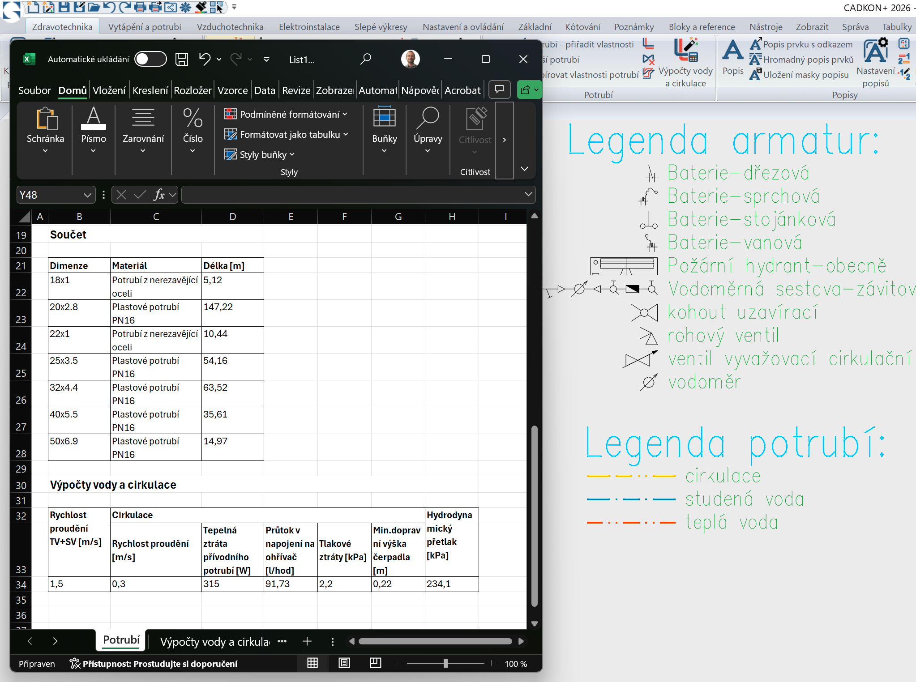916x682 pixels.
Task: Click the Excel undo icon
Action: pos(205,59)
